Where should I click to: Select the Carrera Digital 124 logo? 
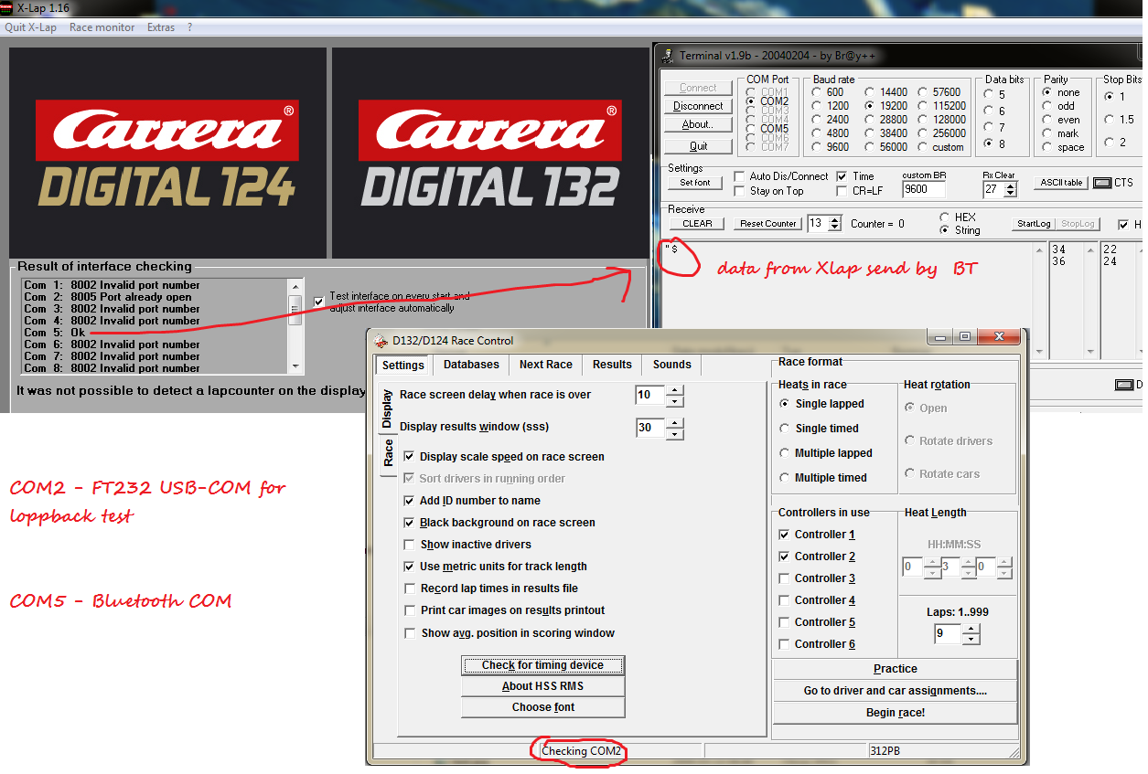tap(167, 154)
